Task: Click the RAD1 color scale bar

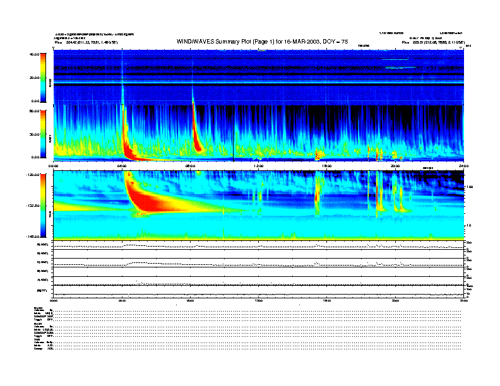Action: (43, 134)
